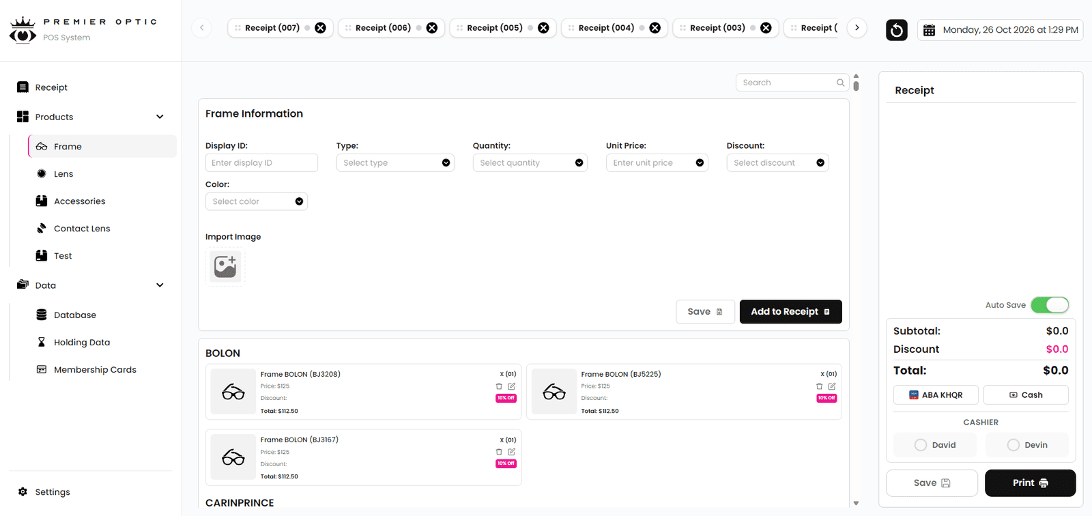This screenshot has height=516, width=1092.
Task: Click the search magnifier icon
Action: 840,83
